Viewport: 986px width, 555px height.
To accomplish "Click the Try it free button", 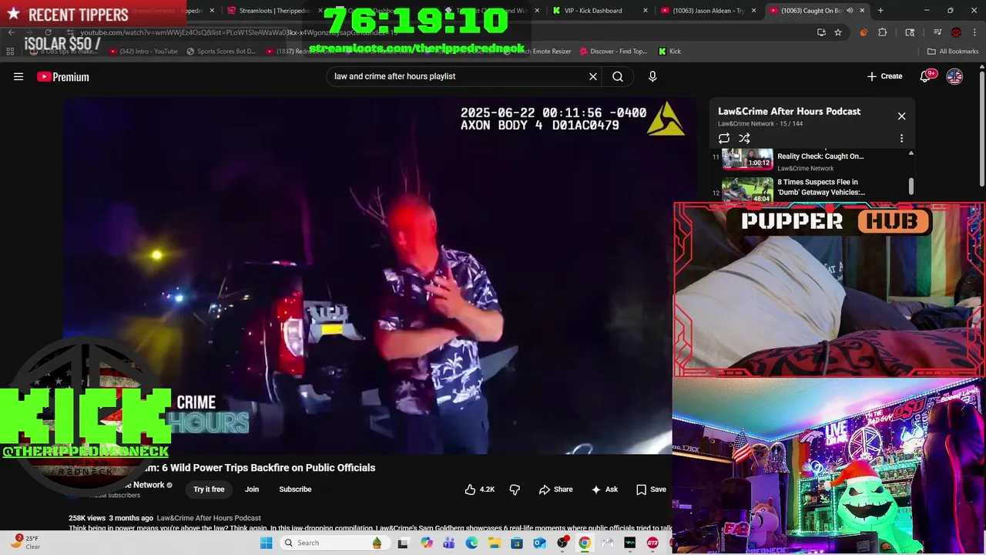I will tap(209, 489).
